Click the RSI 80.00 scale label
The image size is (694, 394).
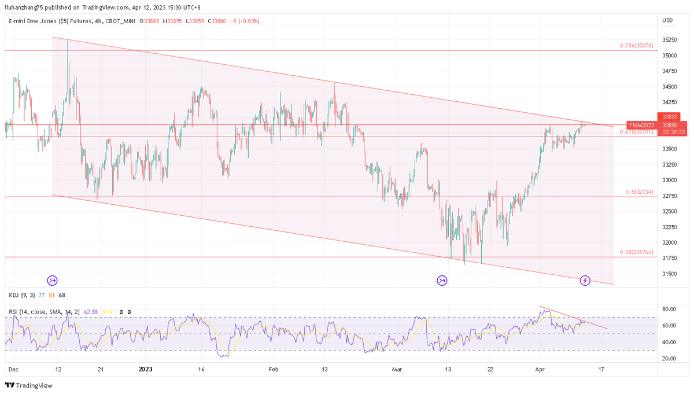click(669, 310)
